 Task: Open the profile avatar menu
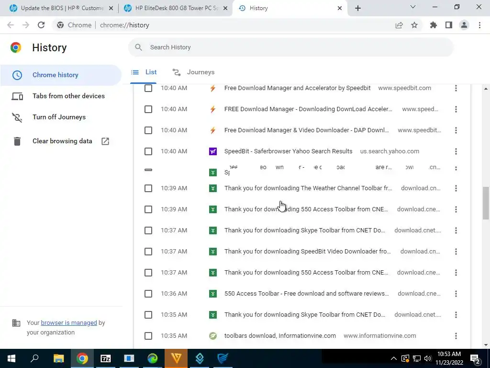[x=464, y=25]
